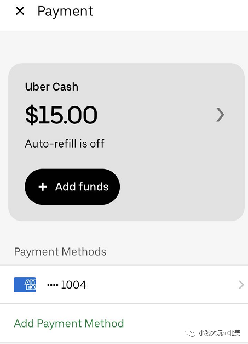Tap the Add Payment Method link
The image size is (248, 344).
pos(69,323)
